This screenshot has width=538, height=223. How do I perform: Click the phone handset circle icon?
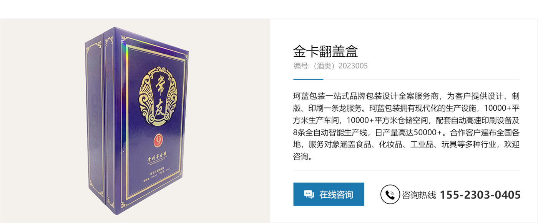click(x=390, y=194)
